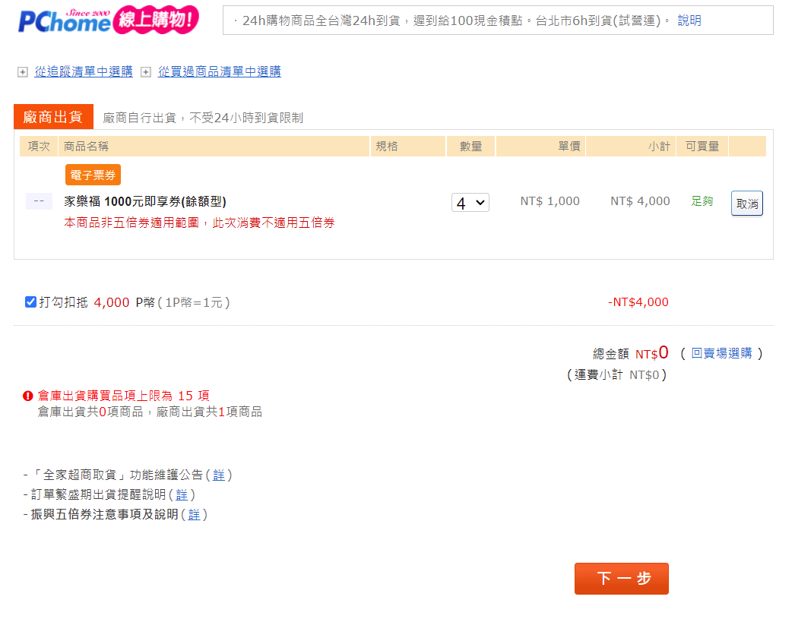
Task: Click the 下一步 button
Action: [622, 579]
